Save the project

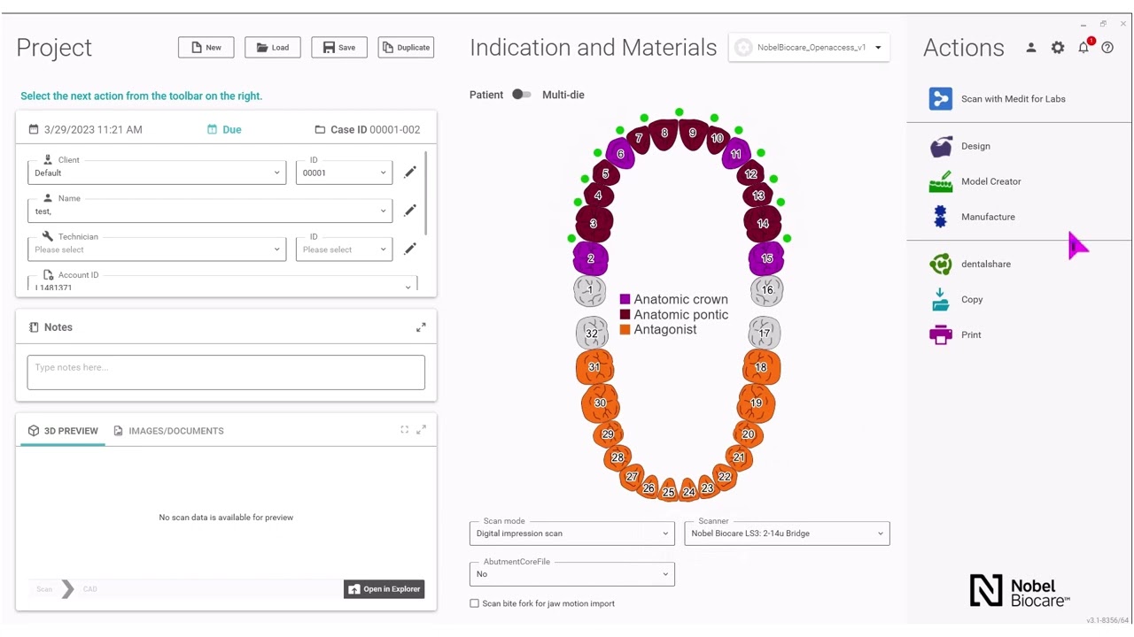pyautogui.click(x=339, y=48)
